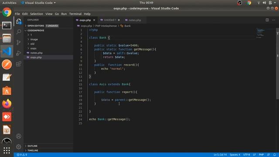The width and height of the screenshot is (279, 157).
Task: Switch to the Untitled-1 tab
Action: click(110, 20)
